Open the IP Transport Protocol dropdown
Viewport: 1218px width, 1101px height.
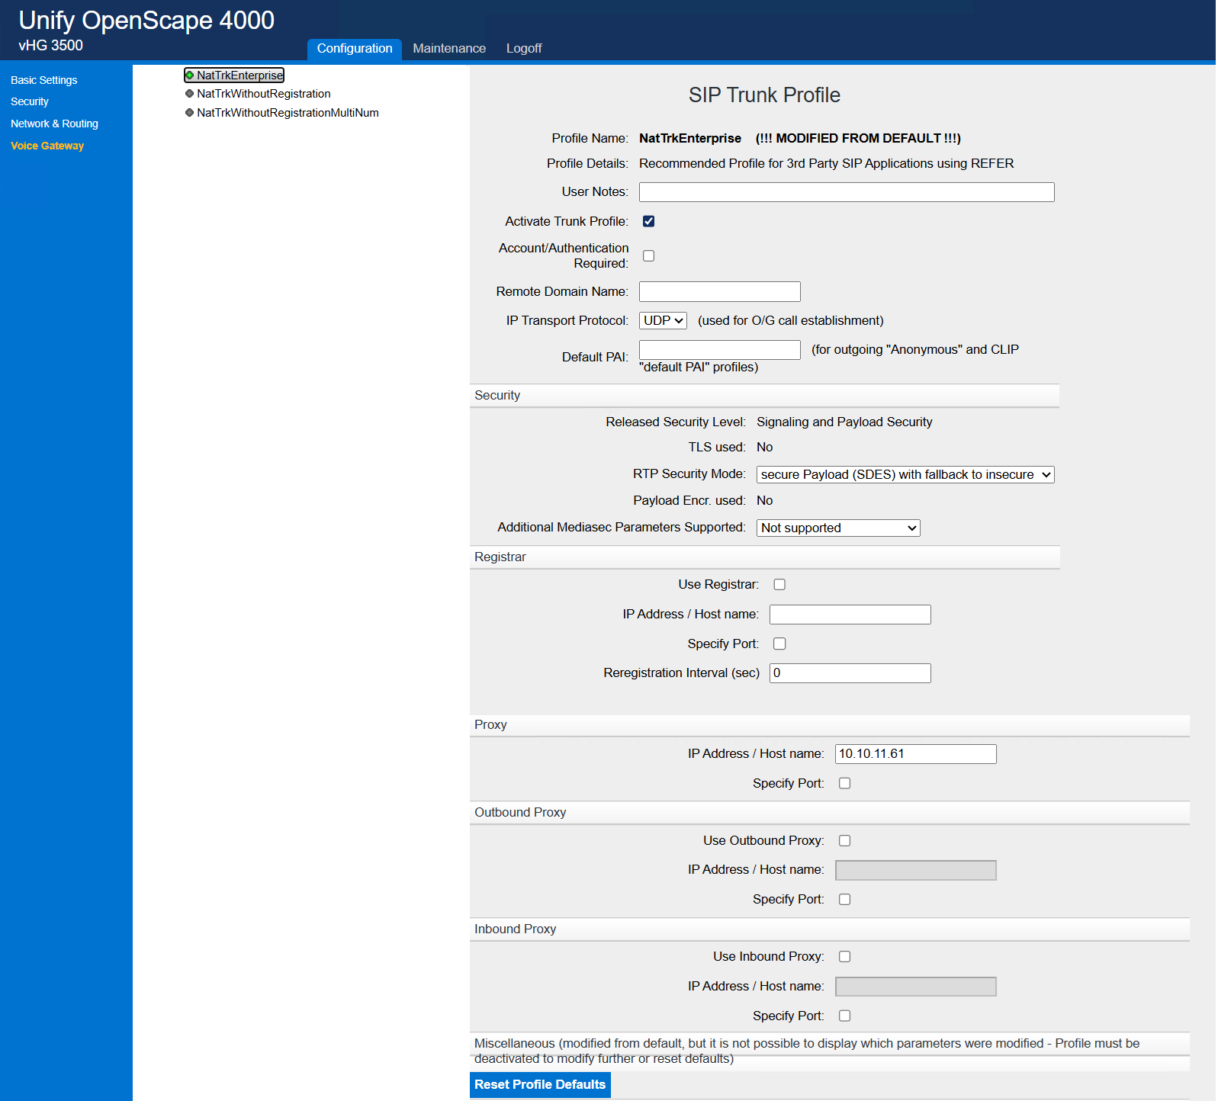(x=663, y=321)
